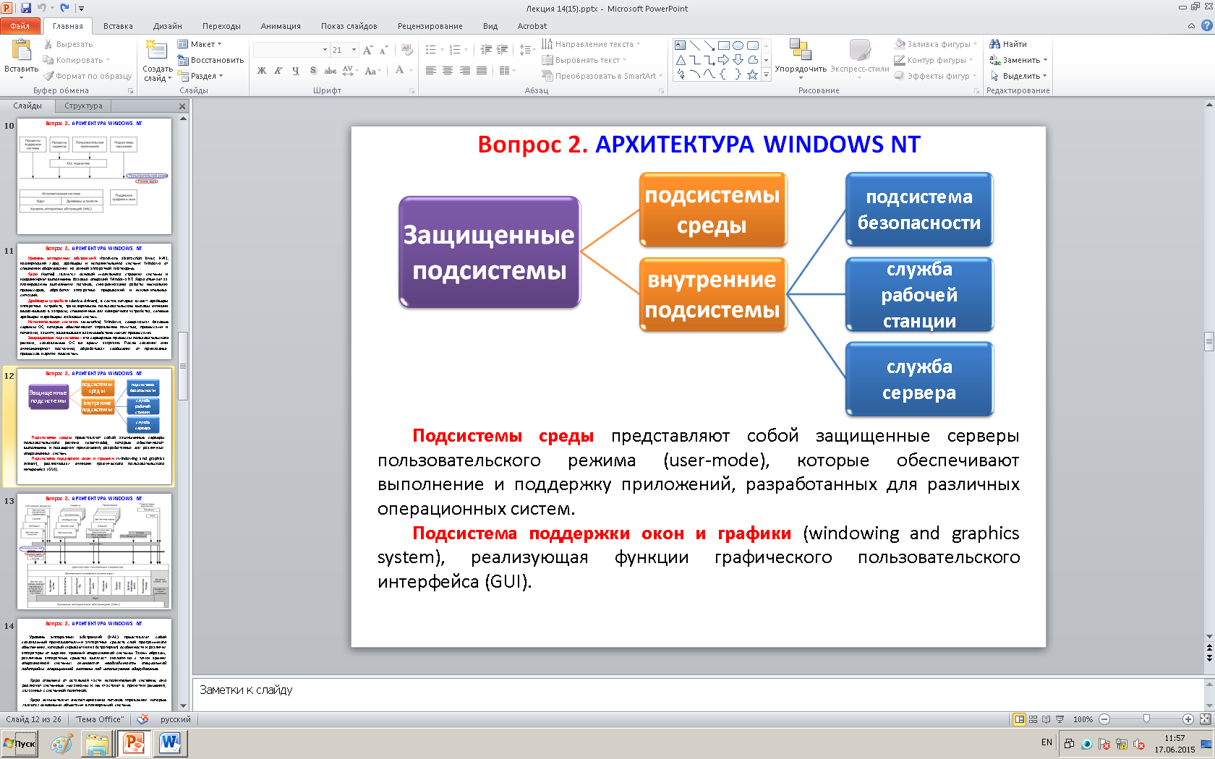
Task: Open the columns dropdown
Action: point(507,70)
